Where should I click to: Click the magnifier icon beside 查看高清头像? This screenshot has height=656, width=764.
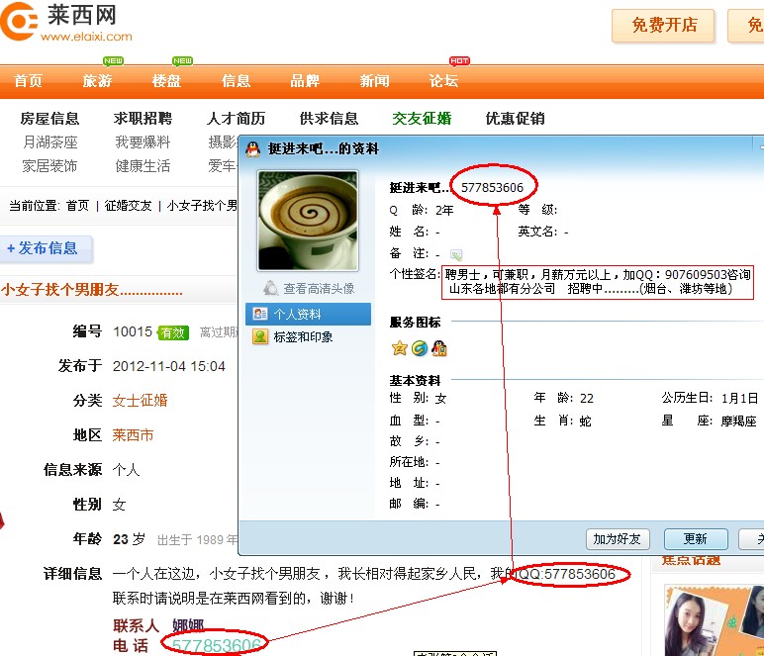271,288
